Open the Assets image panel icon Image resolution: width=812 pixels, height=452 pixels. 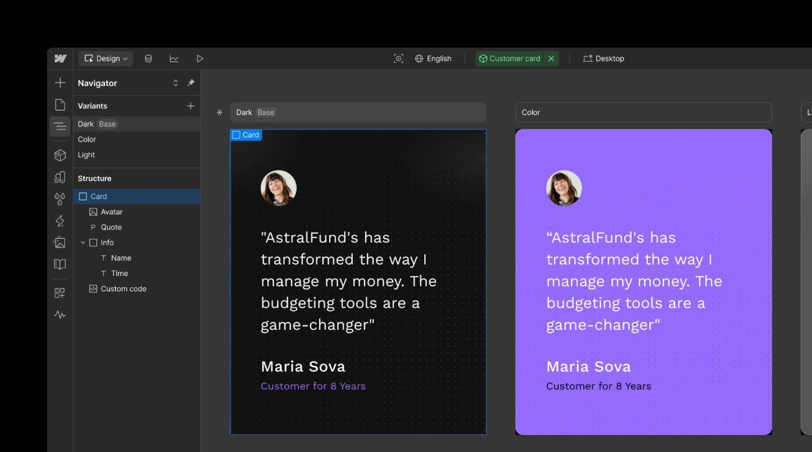point(60,242)
